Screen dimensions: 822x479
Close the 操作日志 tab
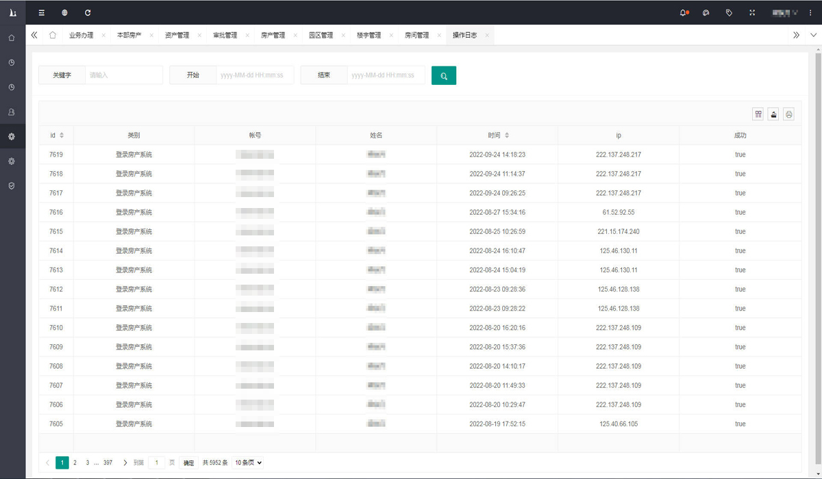[487, 35]
